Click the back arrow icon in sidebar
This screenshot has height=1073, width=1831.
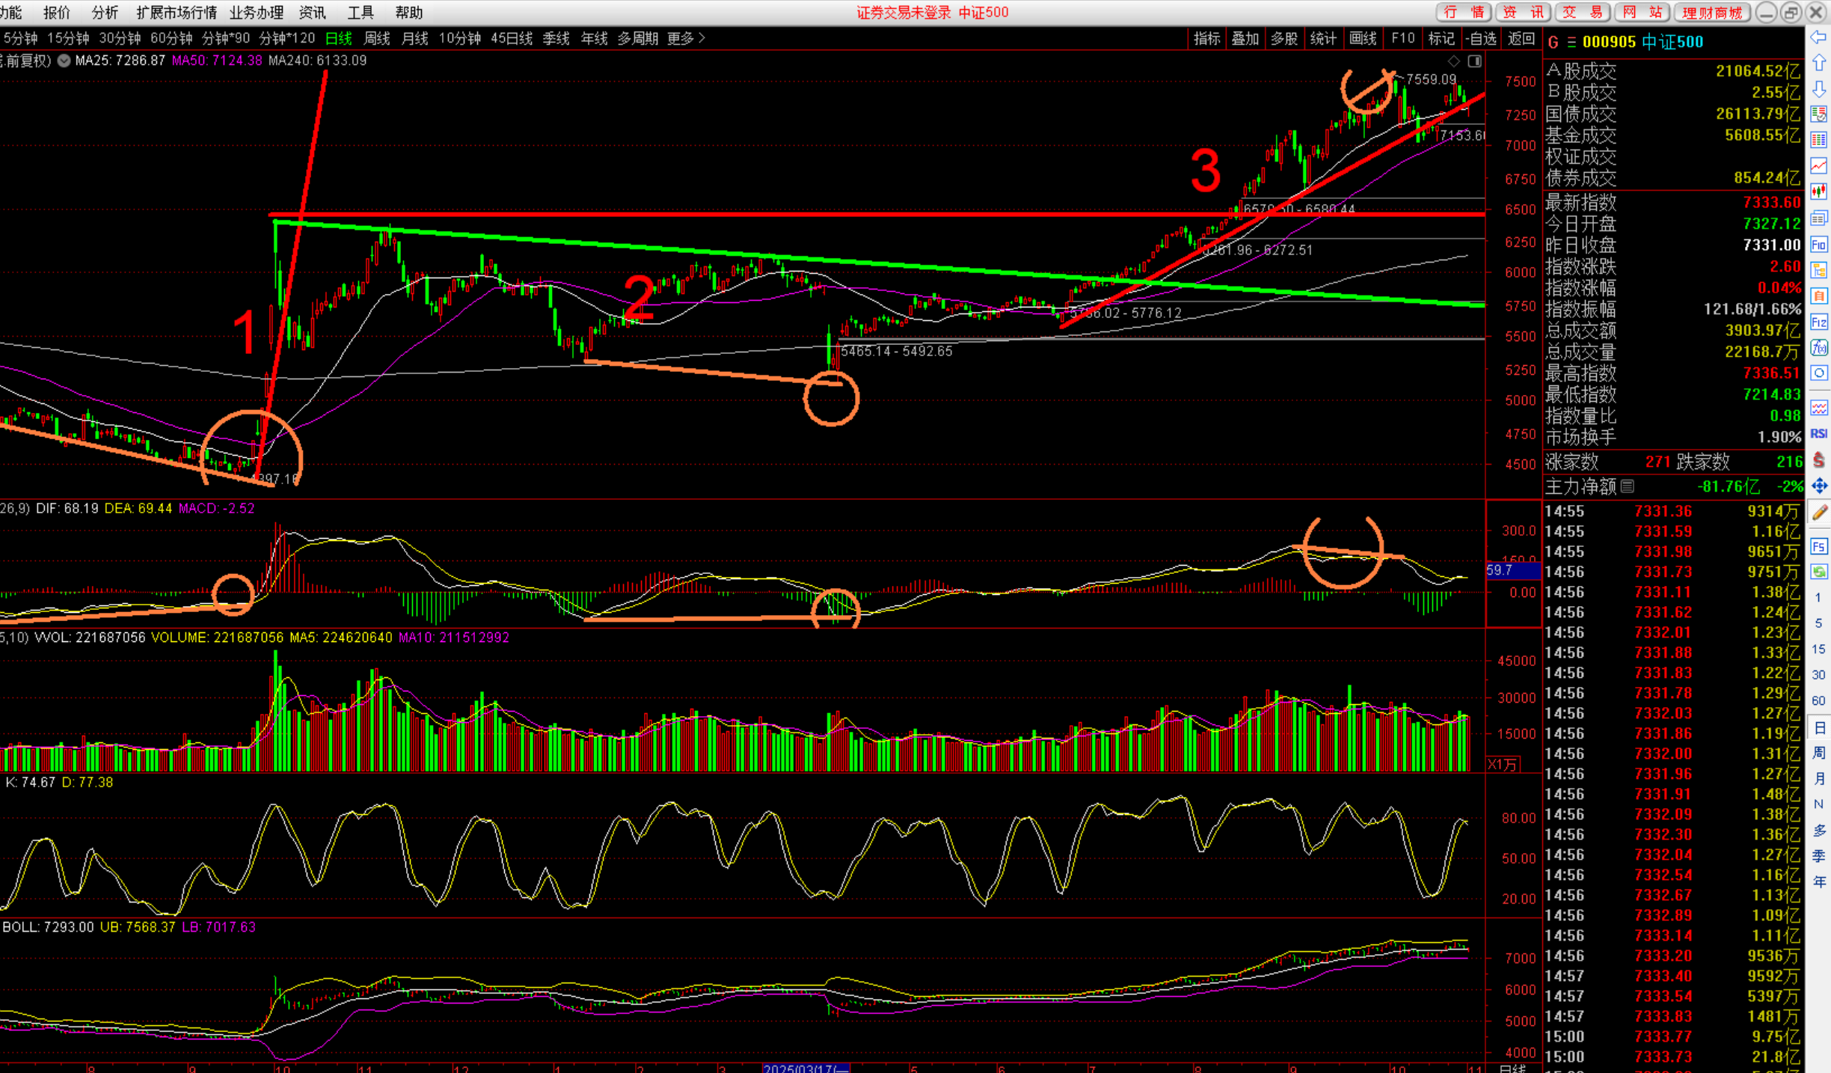[x=1818, y=37]
